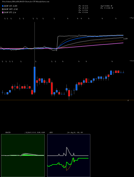The height and width of the screenshot is (177, 134).
Task: Select the 'DOW PT: 2.4' legend label
Action: point(10,12)
